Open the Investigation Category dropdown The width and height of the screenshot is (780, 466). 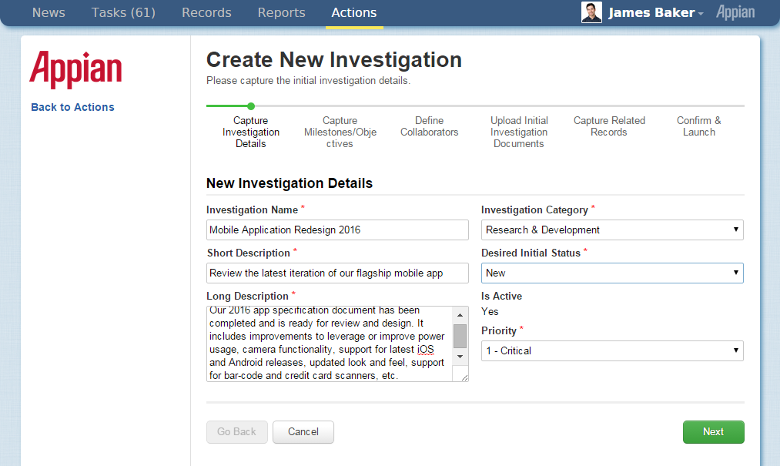(x=611, y=230)
